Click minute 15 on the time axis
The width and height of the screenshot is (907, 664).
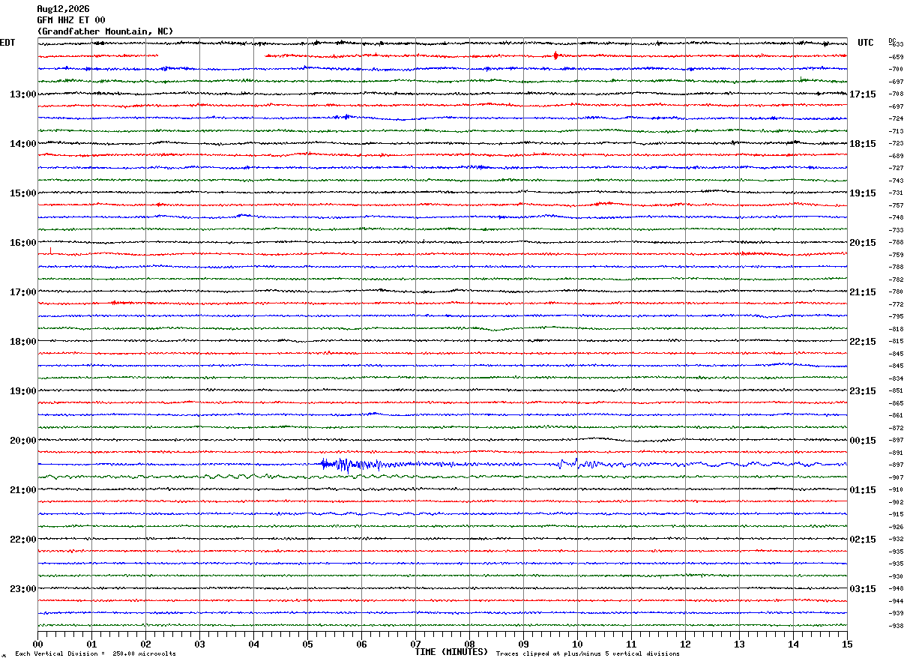click(847, 644)
